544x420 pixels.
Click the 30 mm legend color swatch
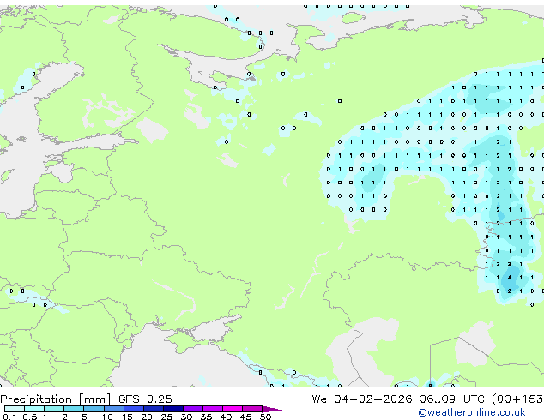[x=193, y=409]
